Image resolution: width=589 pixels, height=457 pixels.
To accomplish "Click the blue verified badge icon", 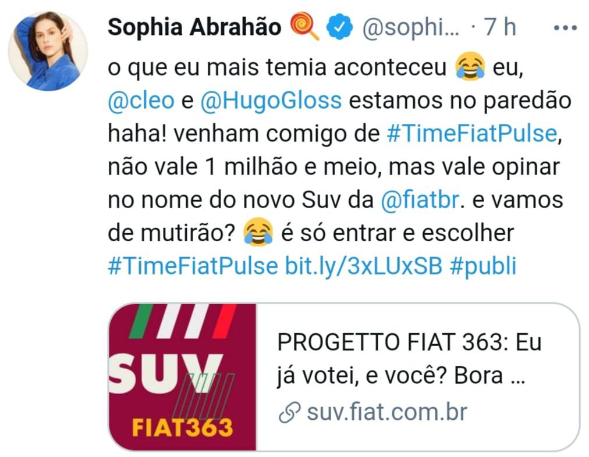I will (x=339, y=27).
